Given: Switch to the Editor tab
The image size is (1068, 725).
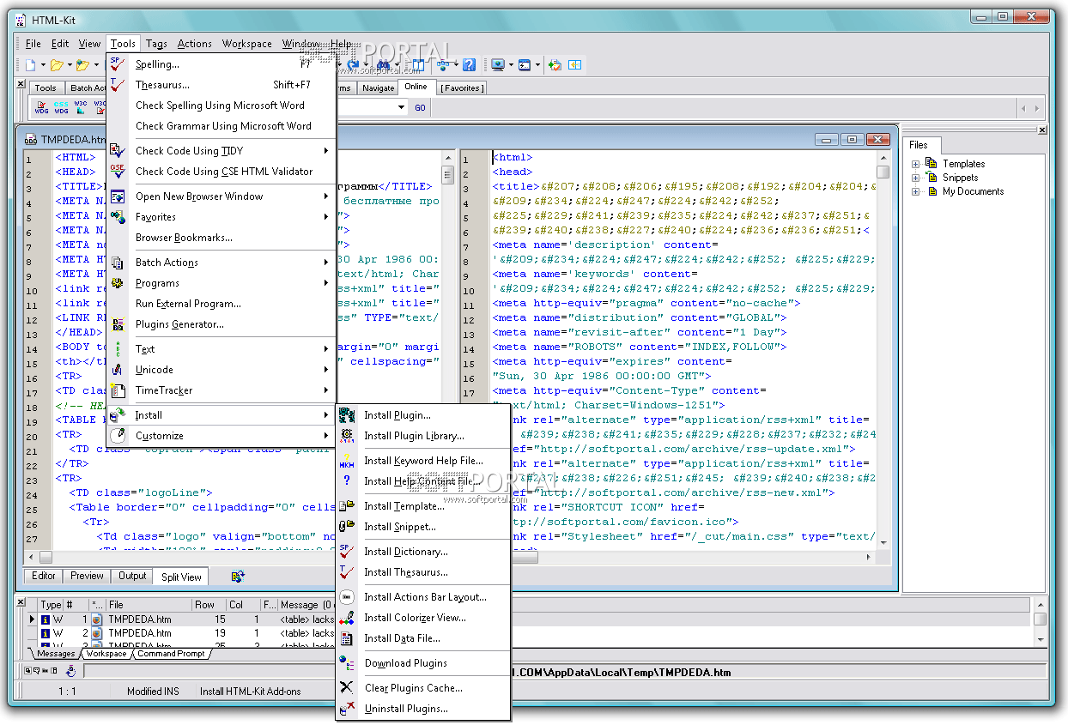Looking at the screenshot, I should [44, 577].
